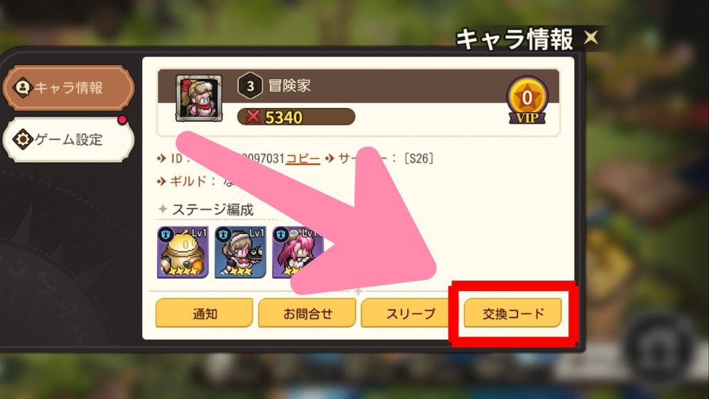Screen dimensions: 709x399
Task: Click the level 3 hexagon badge
Action: click(x=250, y=85)
